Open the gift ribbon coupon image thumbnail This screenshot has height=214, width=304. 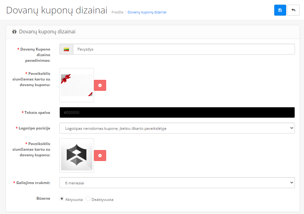point(77,85)
